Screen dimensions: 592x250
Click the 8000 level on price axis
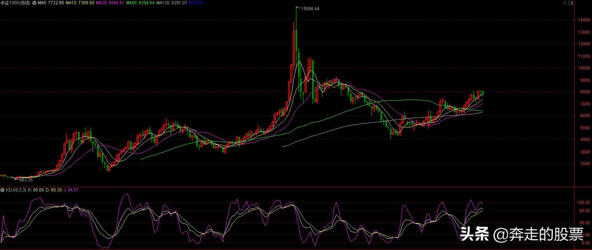(x=583, y=92)
